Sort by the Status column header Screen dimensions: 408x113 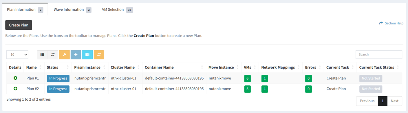(58, 67)
